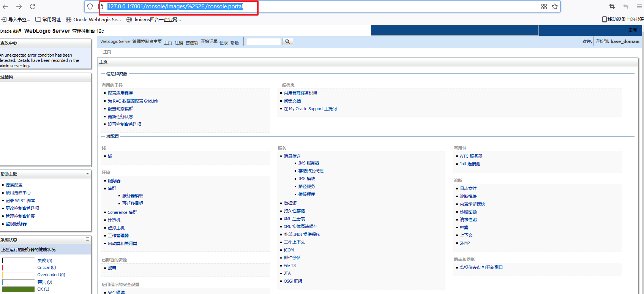Click the Critical health status bar

[18, 268]
